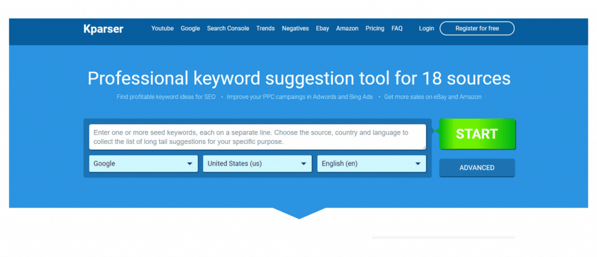597x257 pixels.
Task: Open the Trends menu item
Action: pyautogui.click(x=265, y=29)
